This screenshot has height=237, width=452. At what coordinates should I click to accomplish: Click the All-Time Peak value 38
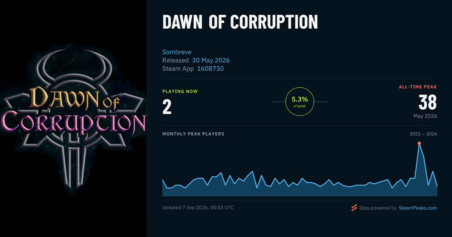click(428, 102)
